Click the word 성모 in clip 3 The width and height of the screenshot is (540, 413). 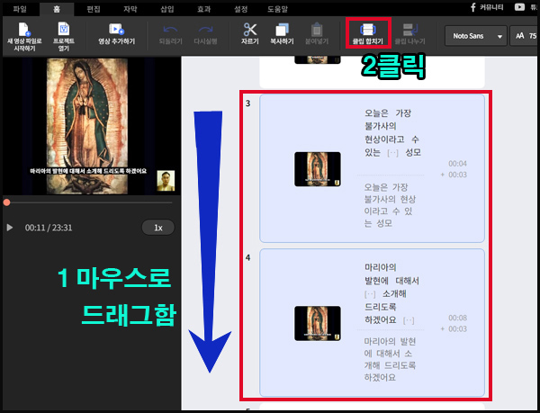[x=413, y=152]
